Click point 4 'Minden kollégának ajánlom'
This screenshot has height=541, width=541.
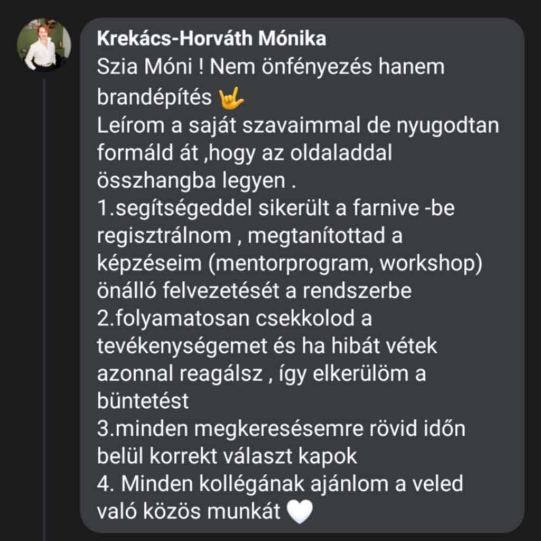(x=280, y=484)
